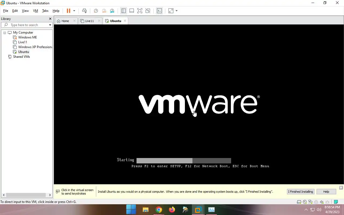Click the VMware Workstation taskbar icon

[x=198, y=210]
